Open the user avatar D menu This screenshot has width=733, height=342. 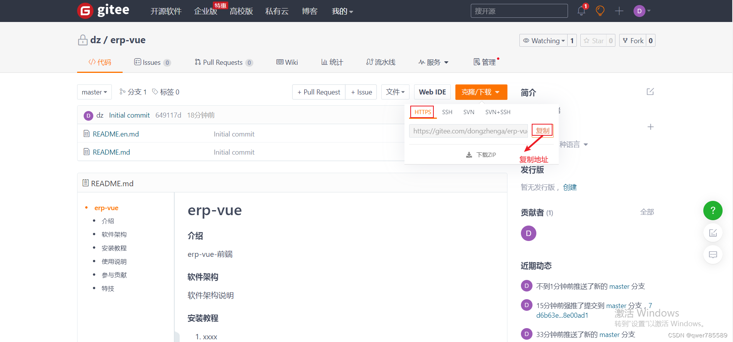point(642,11)
